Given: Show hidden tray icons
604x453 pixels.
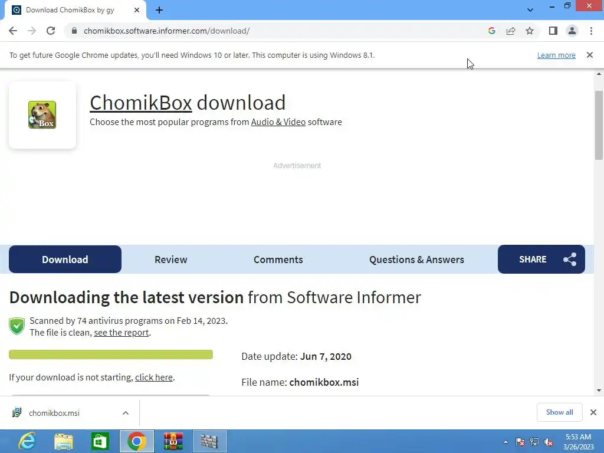Looking at the screenshot, I should point(505,442).
